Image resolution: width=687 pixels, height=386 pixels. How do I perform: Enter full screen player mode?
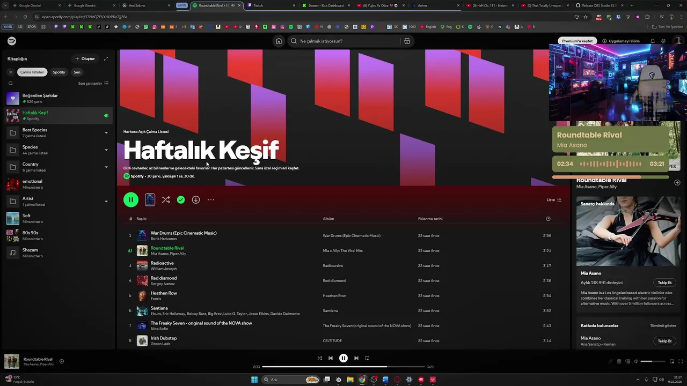(681, 361)
